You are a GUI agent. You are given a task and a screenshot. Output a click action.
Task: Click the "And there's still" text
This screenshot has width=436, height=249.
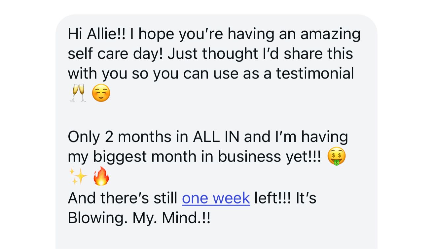tap(123, 198)
